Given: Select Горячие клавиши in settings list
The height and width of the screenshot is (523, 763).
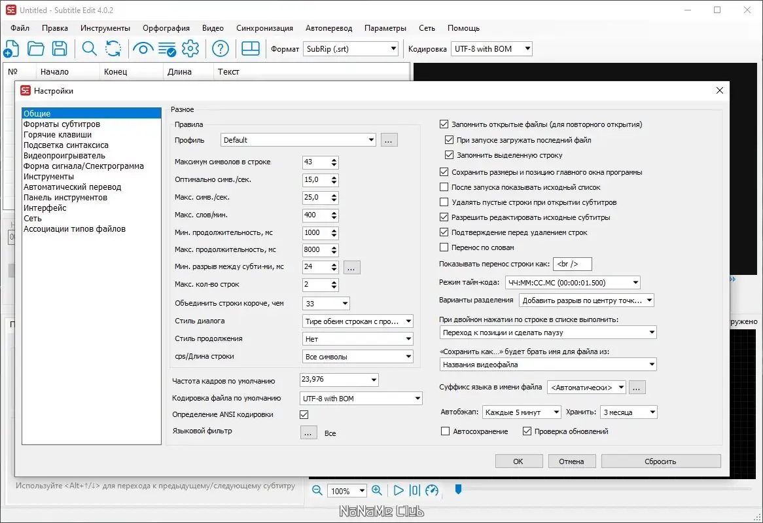Looking at the screenshot, I should [58, 135].
